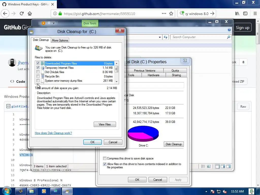
Task: Check Old Chkdsk files
Action: click(38, 72)
